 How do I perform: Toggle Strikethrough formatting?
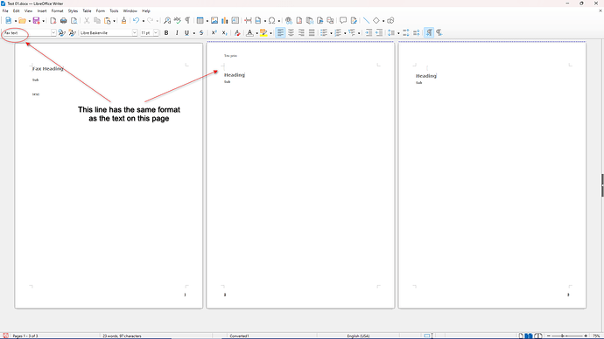(x=201, y=33)
